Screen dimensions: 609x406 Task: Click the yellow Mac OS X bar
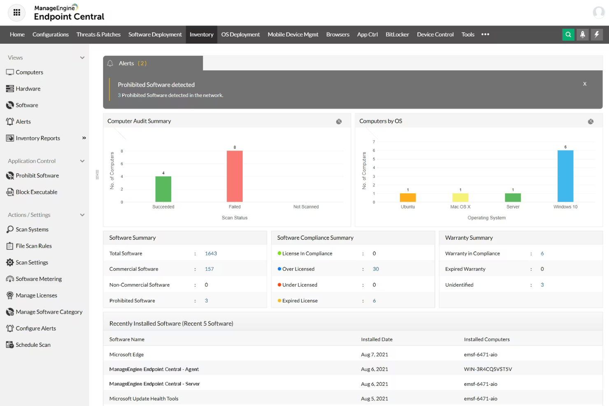[x=460, y=197]
